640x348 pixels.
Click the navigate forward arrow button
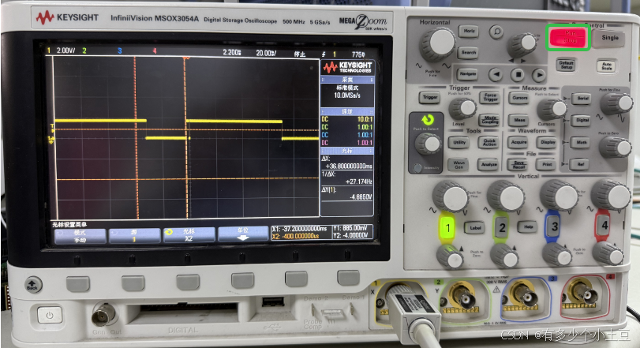coord(539,75)
